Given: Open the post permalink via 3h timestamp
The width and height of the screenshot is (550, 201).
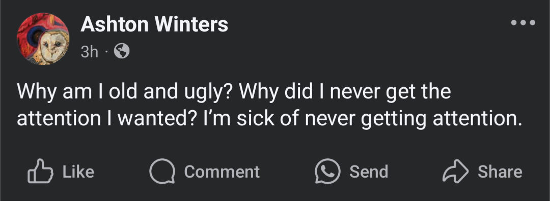Looking at the screenshot, I should tap(90, 52).
